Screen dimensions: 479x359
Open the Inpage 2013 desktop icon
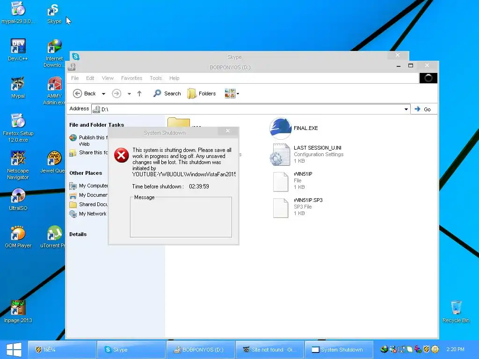18,311
